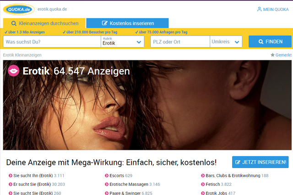Click the erotik.quoka.de text beside the logo
The image size is (293, 195).
point(52,9)
